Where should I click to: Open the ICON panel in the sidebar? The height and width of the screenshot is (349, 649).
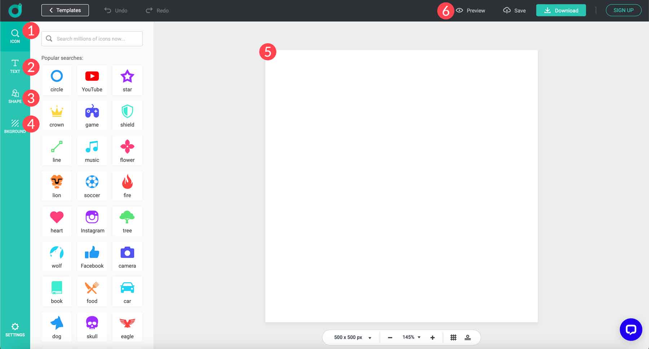click(15, 36)
